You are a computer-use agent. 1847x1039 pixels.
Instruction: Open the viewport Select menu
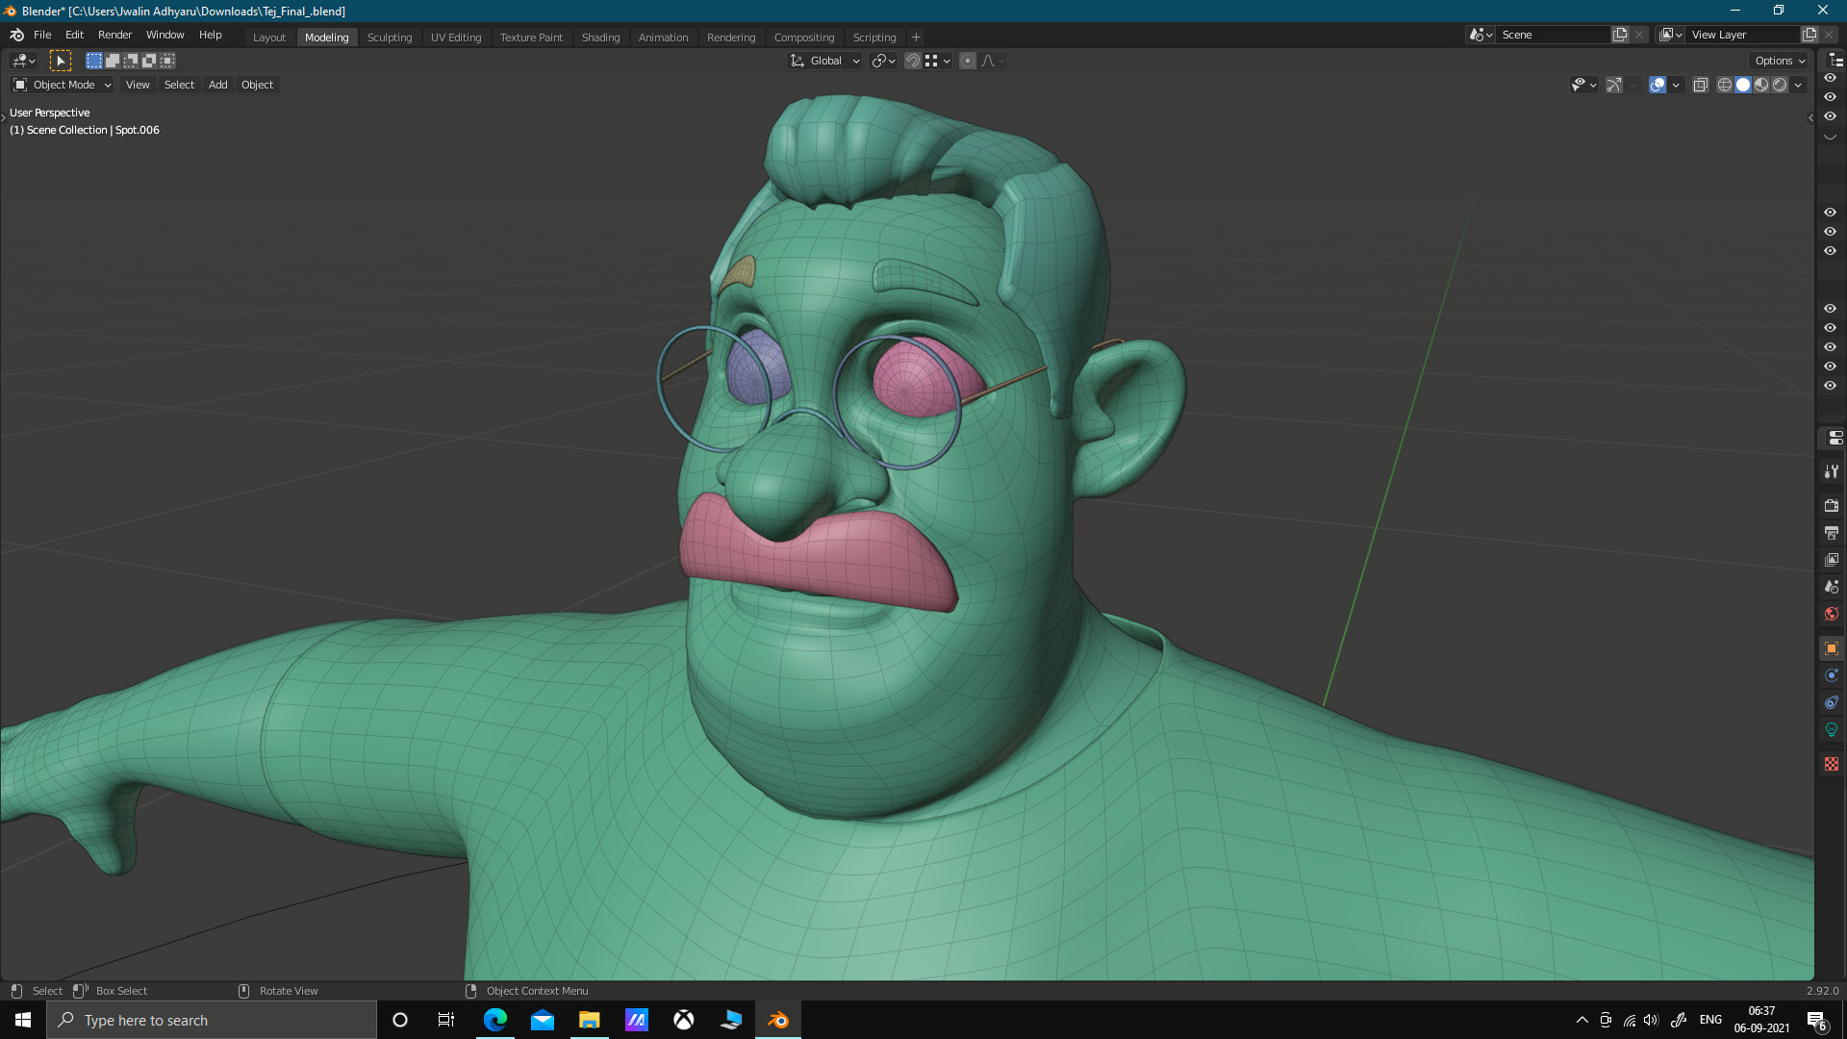pyautogui.click(x=179, y=85)
